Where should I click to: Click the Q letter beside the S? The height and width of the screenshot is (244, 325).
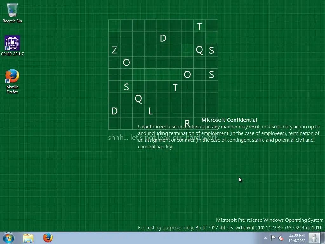pyautogui.click(x=199, y=50)
